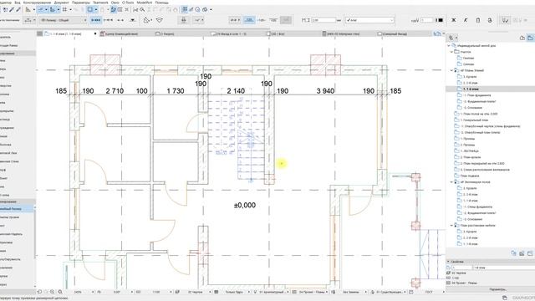Click the pen color swatch beside pen number
Screen dimensions: 535x301
tap(441, 20)
